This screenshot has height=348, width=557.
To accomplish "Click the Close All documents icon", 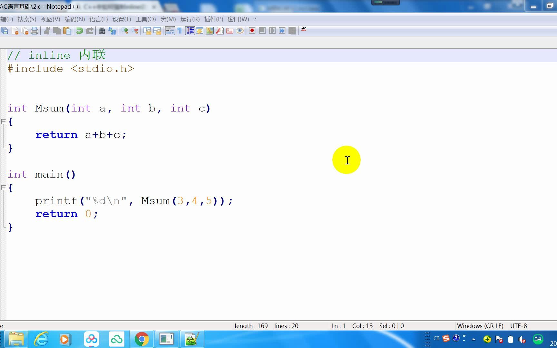I will coord(24,31).
